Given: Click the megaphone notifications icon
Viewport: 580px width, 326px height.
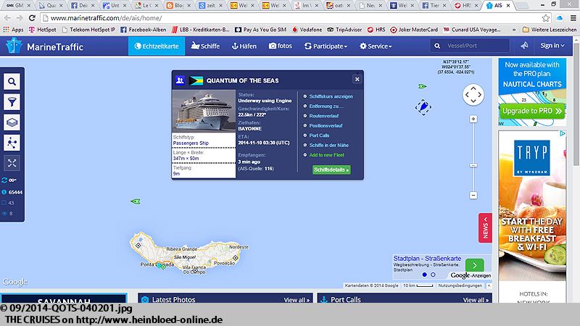Looking at the screenshot, I should (524, 46).
